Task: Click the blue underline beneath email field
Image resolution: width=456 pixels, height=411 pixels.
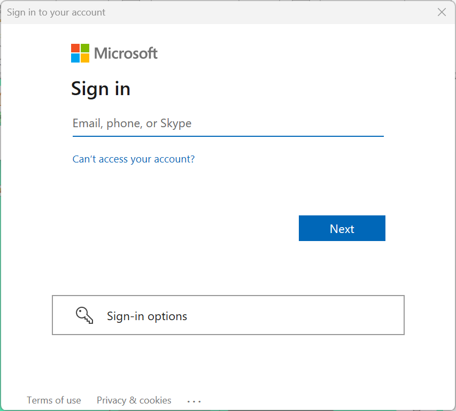Action: coord(228,136)
